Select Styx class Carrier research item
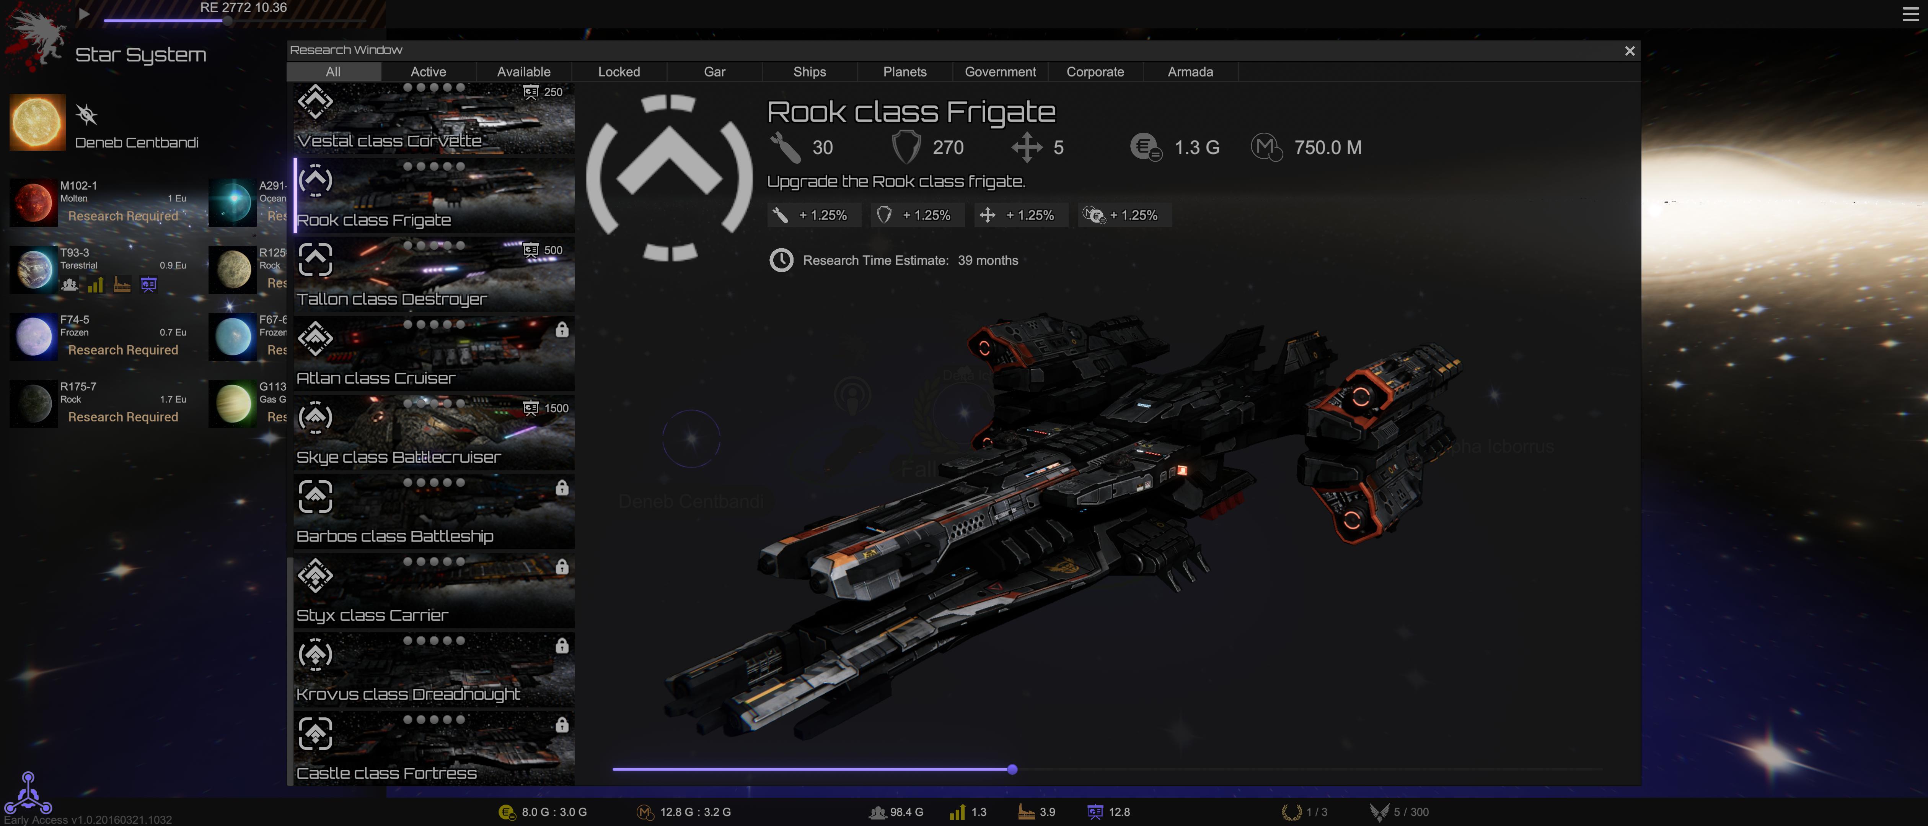This screenshot has width=1928, height=826. pyautogui.click(x=434, y=591)
